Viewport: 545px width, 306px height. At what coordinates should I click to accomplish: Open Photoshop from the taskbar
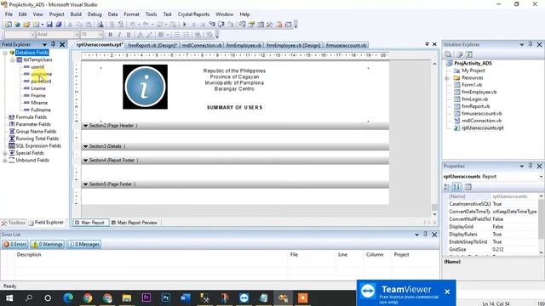(x=166, y=298)
